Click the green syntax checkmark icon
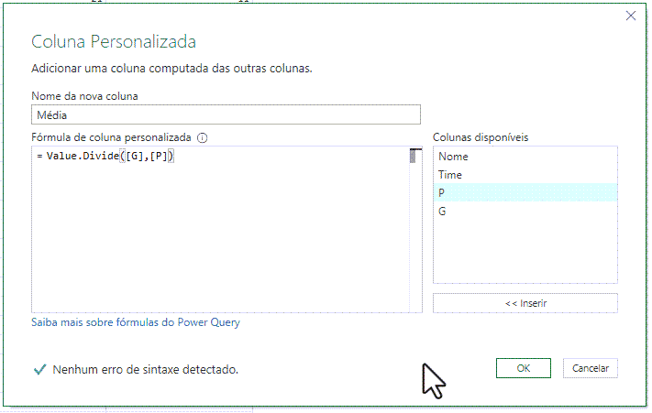 (x=40, y=369)
